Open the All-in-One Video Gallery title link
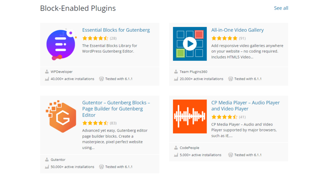 237,30
